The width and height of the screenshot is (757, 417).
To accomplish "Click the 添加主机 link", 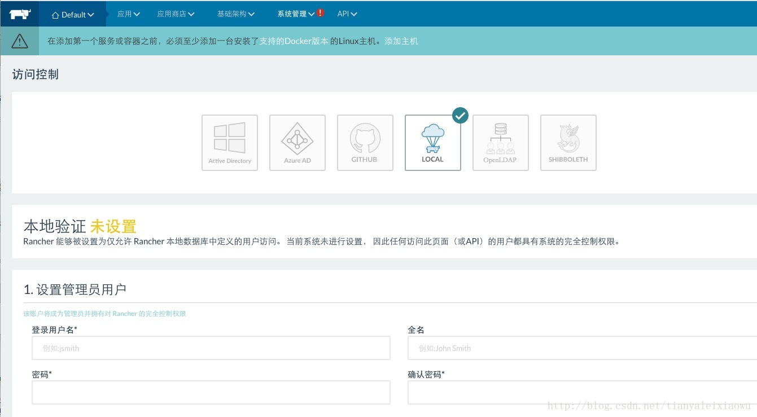I will [401, 41].
